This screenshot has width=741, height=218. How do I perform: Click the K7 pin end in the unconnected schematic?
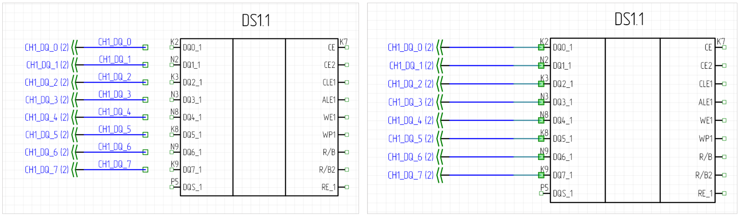pyautogui.click(x=347, y=47)
